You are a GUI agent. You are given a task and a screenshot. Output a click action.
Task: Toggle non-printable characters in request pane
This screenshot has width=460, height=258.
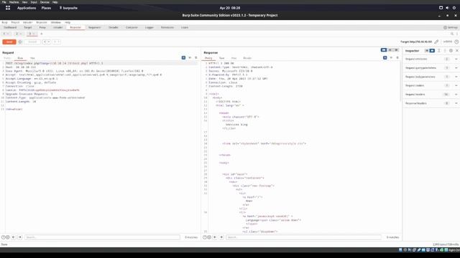point(190,58)
